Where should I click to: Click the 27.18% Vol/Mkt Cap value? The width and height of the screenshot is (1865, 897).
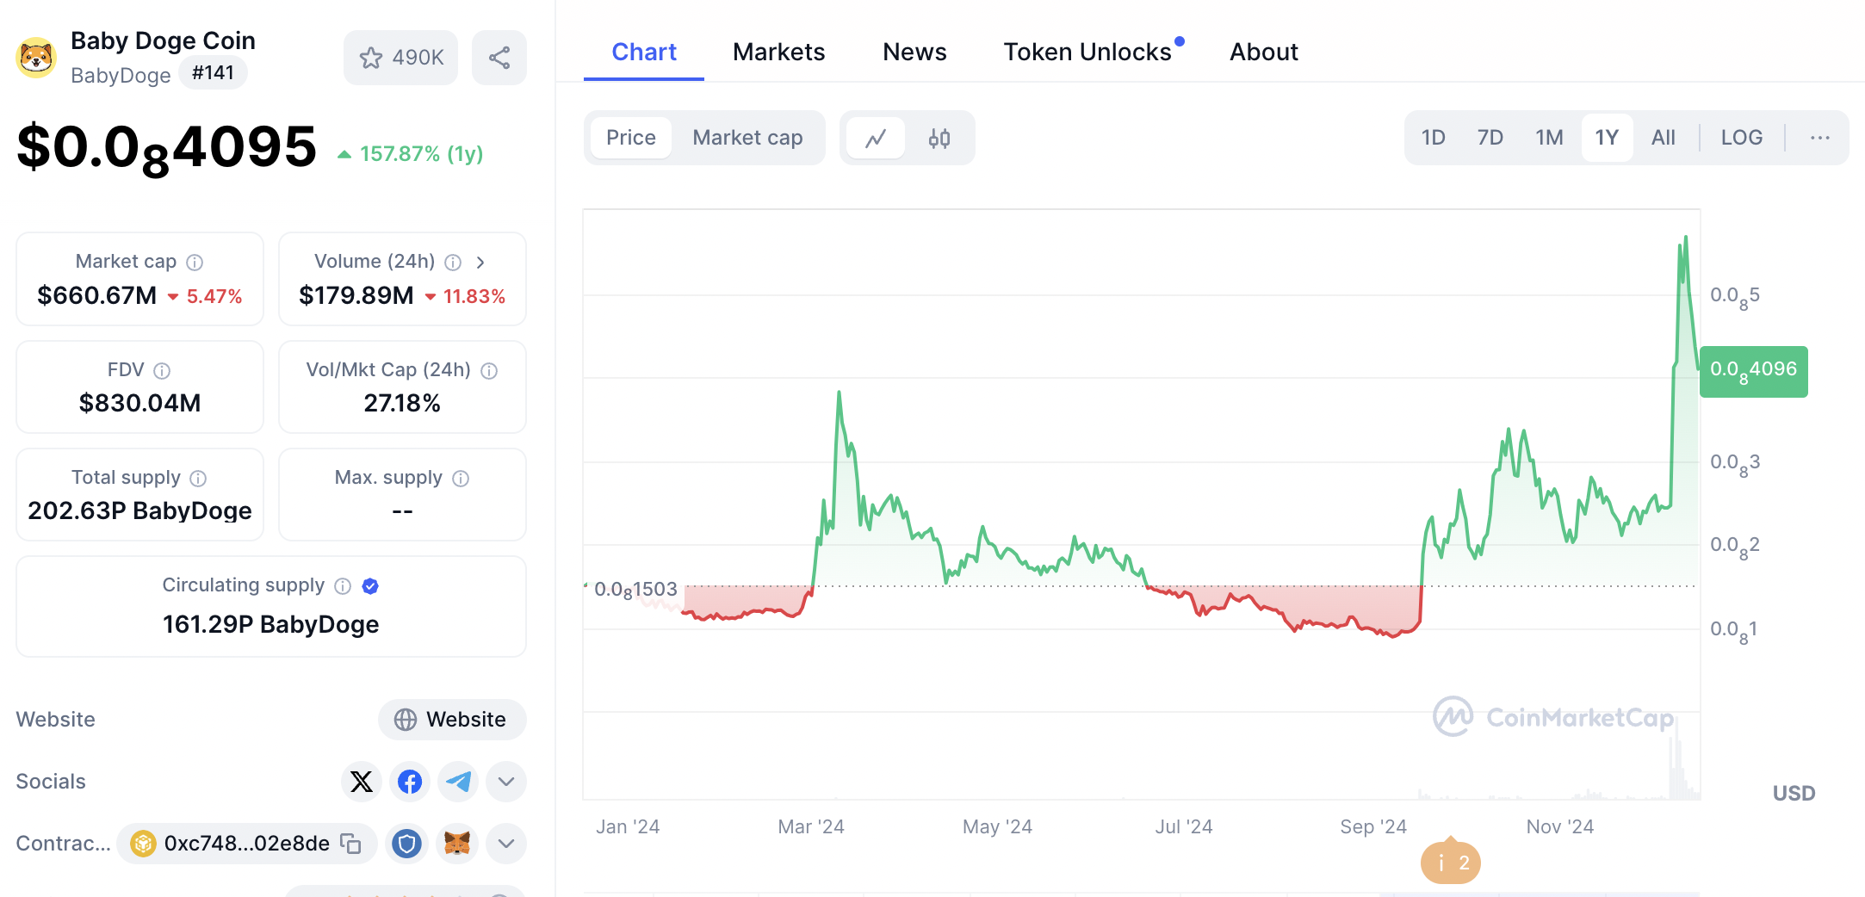[x=402, y=403]
